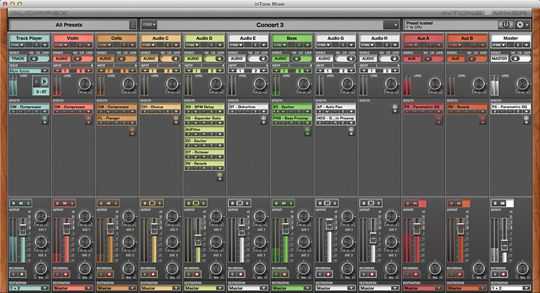Solo the Audio D channel
Screen dimensions: 540x293
coord(204,203)
